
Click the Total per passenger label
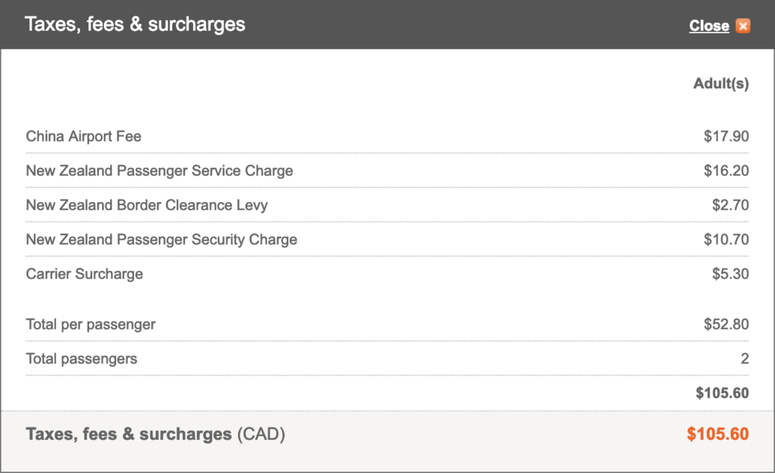pos(91,324)
